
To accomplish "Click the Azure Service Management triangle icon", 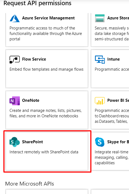I will 14,18.
